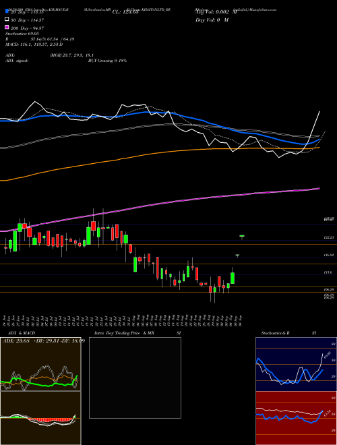Click the empty intraday trading price panel
The height and width of the screenshot is (445, 337).
(x=135, y=378)
